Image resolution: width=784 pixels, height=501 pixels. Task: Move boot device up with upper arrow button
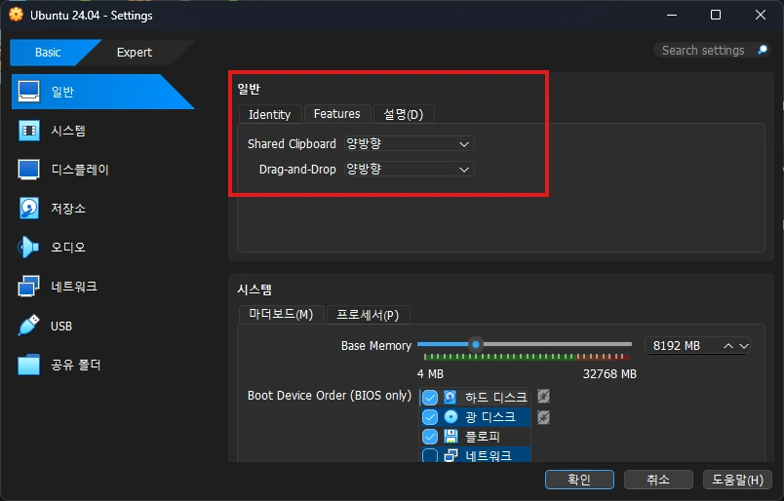543,397
